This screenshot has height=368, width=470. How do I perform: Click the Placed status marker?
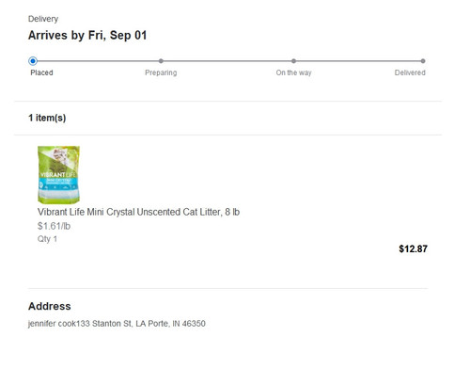[33, 61]
